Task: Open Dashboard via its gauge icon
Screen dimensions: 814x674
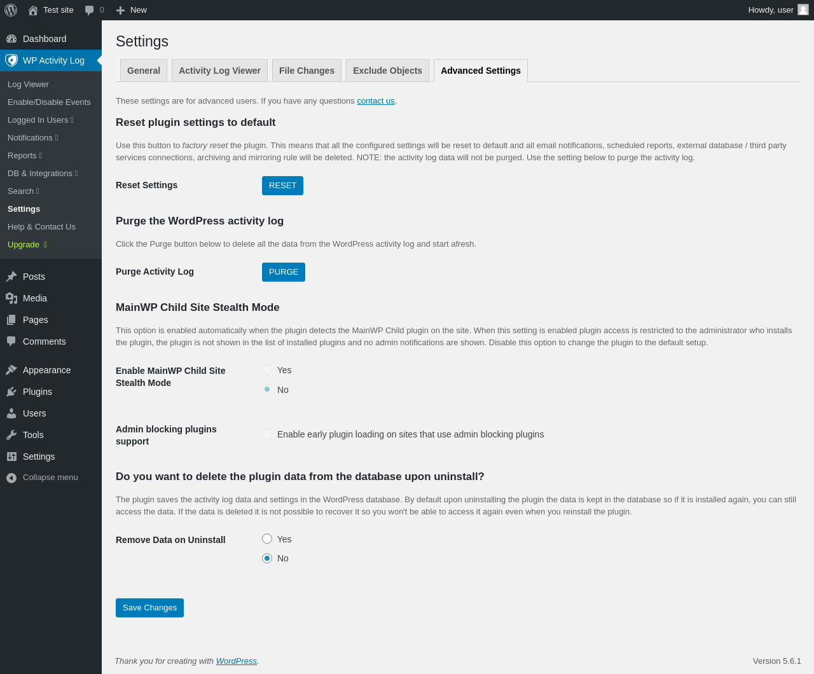Action: pyautogui.click(x=11, y=39)
